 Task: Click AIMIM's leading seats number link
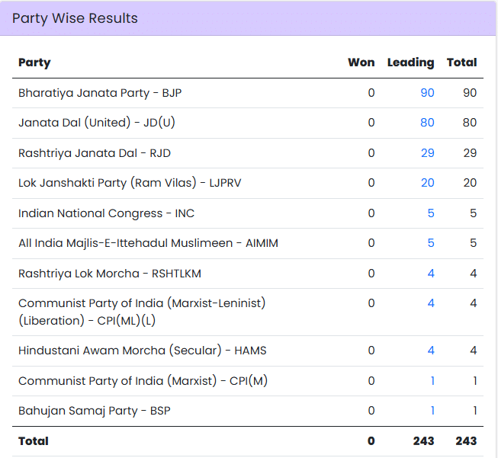tap(430, 243)
